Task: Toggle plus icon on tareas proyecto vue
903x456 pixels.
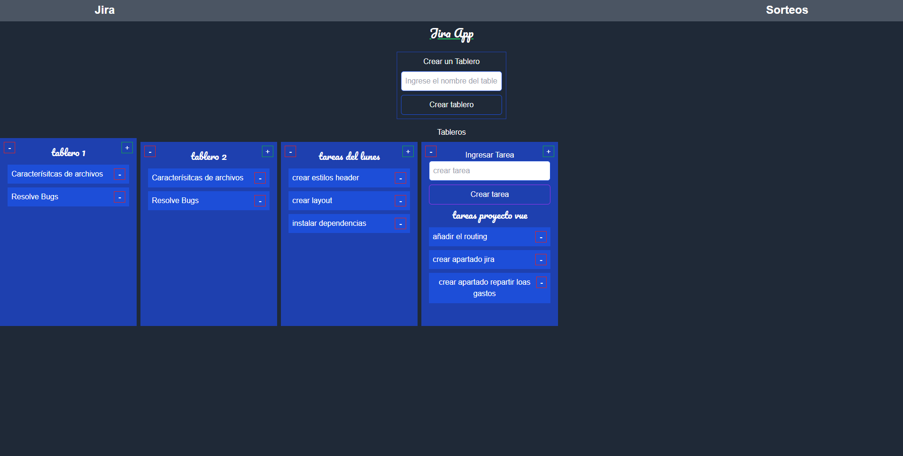Action: pyautogui.click(x=549, y=151)
